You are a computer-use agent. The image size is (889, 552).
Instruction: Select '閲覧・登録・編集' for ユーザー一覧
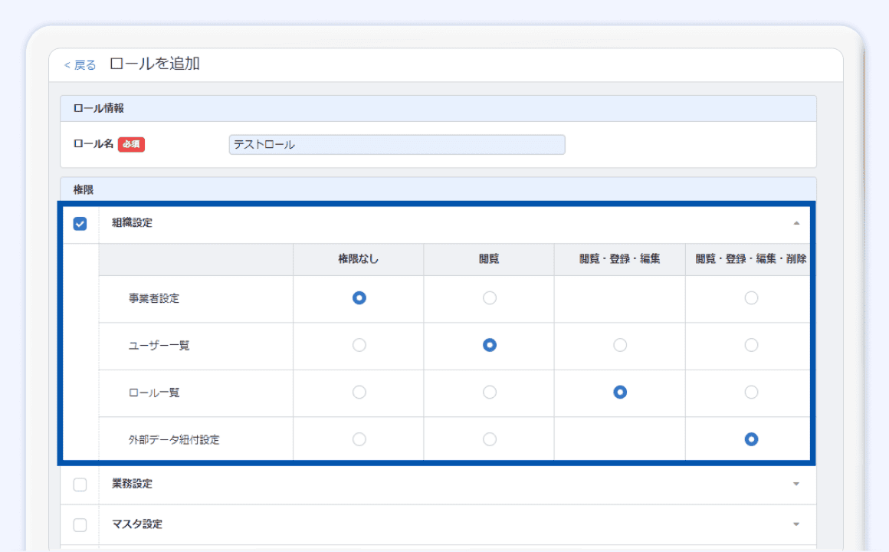pyautogui.click(x=620, y=346)
